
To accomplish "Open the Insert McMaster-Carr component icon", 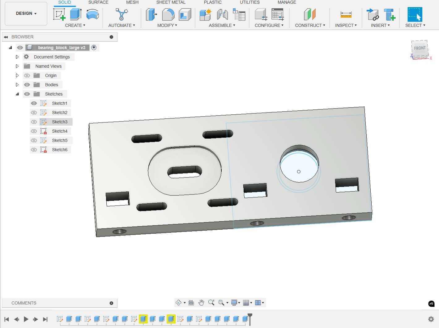I will click(390, 14).
